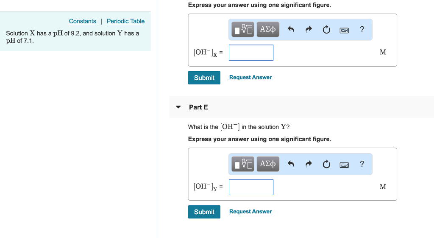Request Answer for Part E
The height and width of the screenshot is (238, 434).
pyautogui.click(x=250, y=211)
